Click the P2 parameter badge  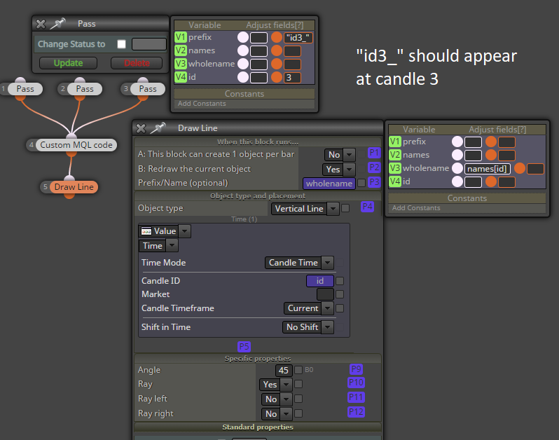click(x=374, y=167)
